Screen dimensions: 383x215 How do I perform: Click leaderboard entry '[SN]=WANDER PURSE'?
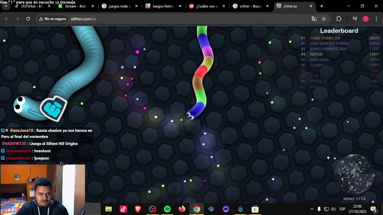click(329, 44)
